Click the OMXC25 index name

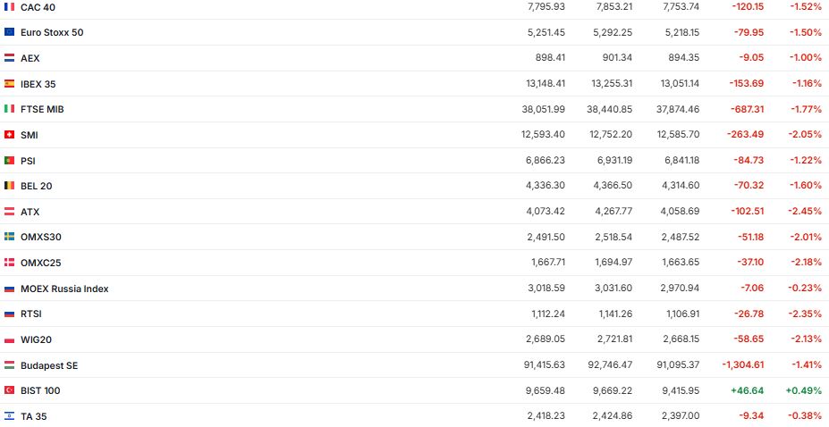tap(40, 263)
